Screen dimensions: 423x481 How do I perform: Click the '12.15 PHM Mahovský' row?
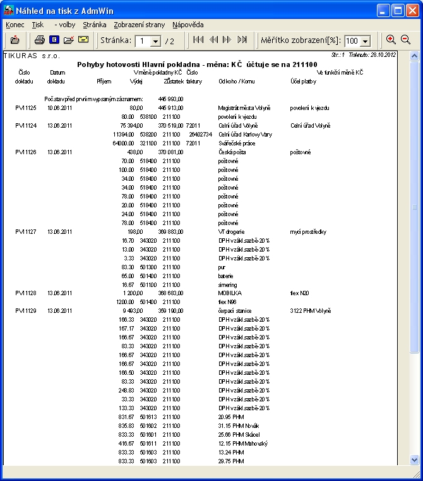243,444
